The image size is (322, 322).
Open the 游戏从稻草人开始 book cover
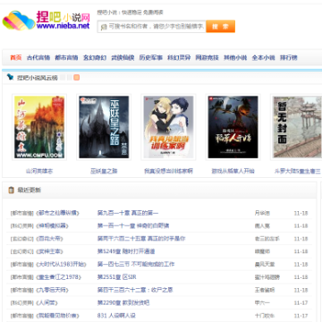[233, 127]
